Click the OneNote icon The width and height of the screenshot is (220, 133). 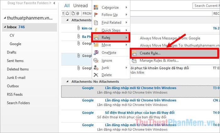[96, 53]
